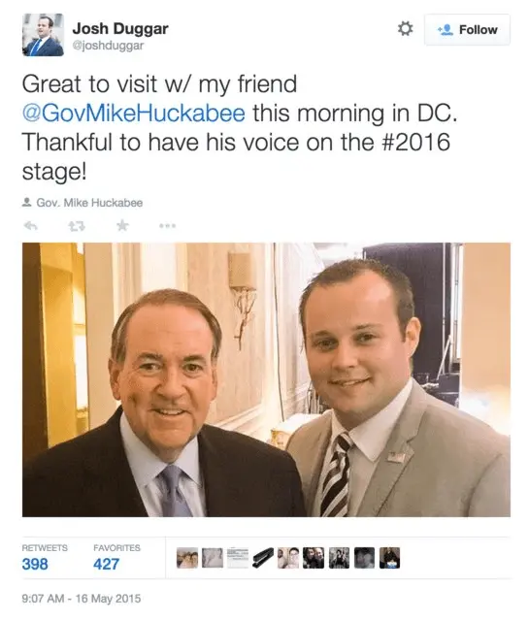
Task: Open the attached photo of two men
Action: point(266,379)
